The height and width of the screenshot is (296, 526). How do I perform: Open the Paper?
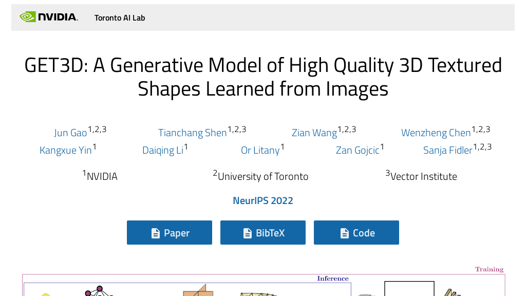pos(169,232)
